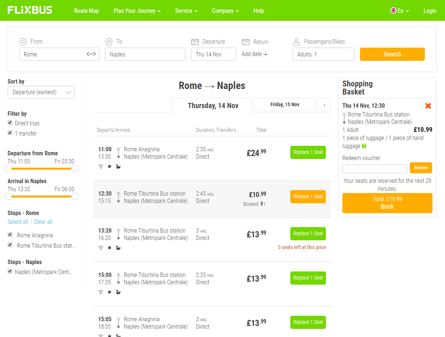Click the Login link

click(430, 11)
